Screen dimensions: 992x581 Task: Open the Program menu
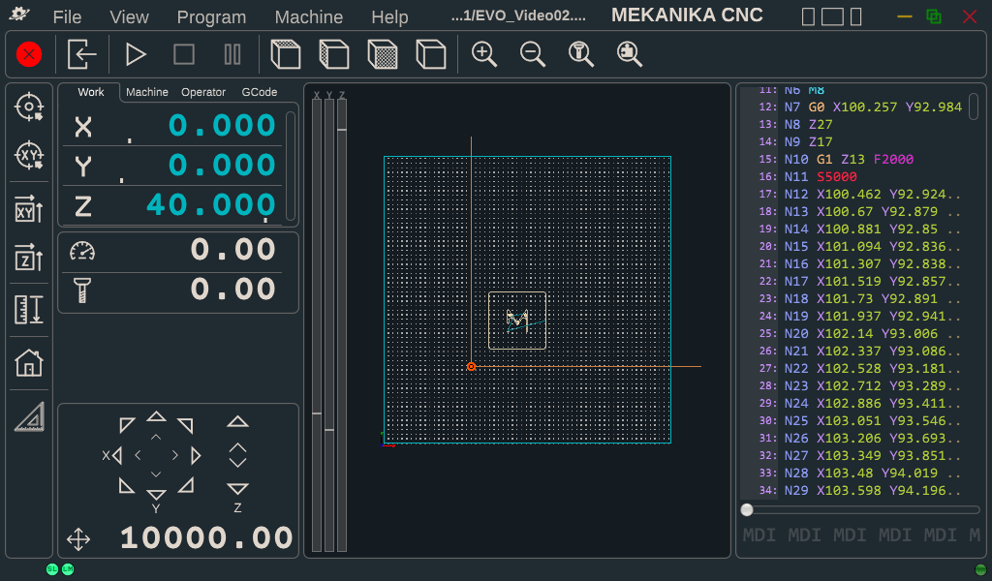[x=211, y=16]
